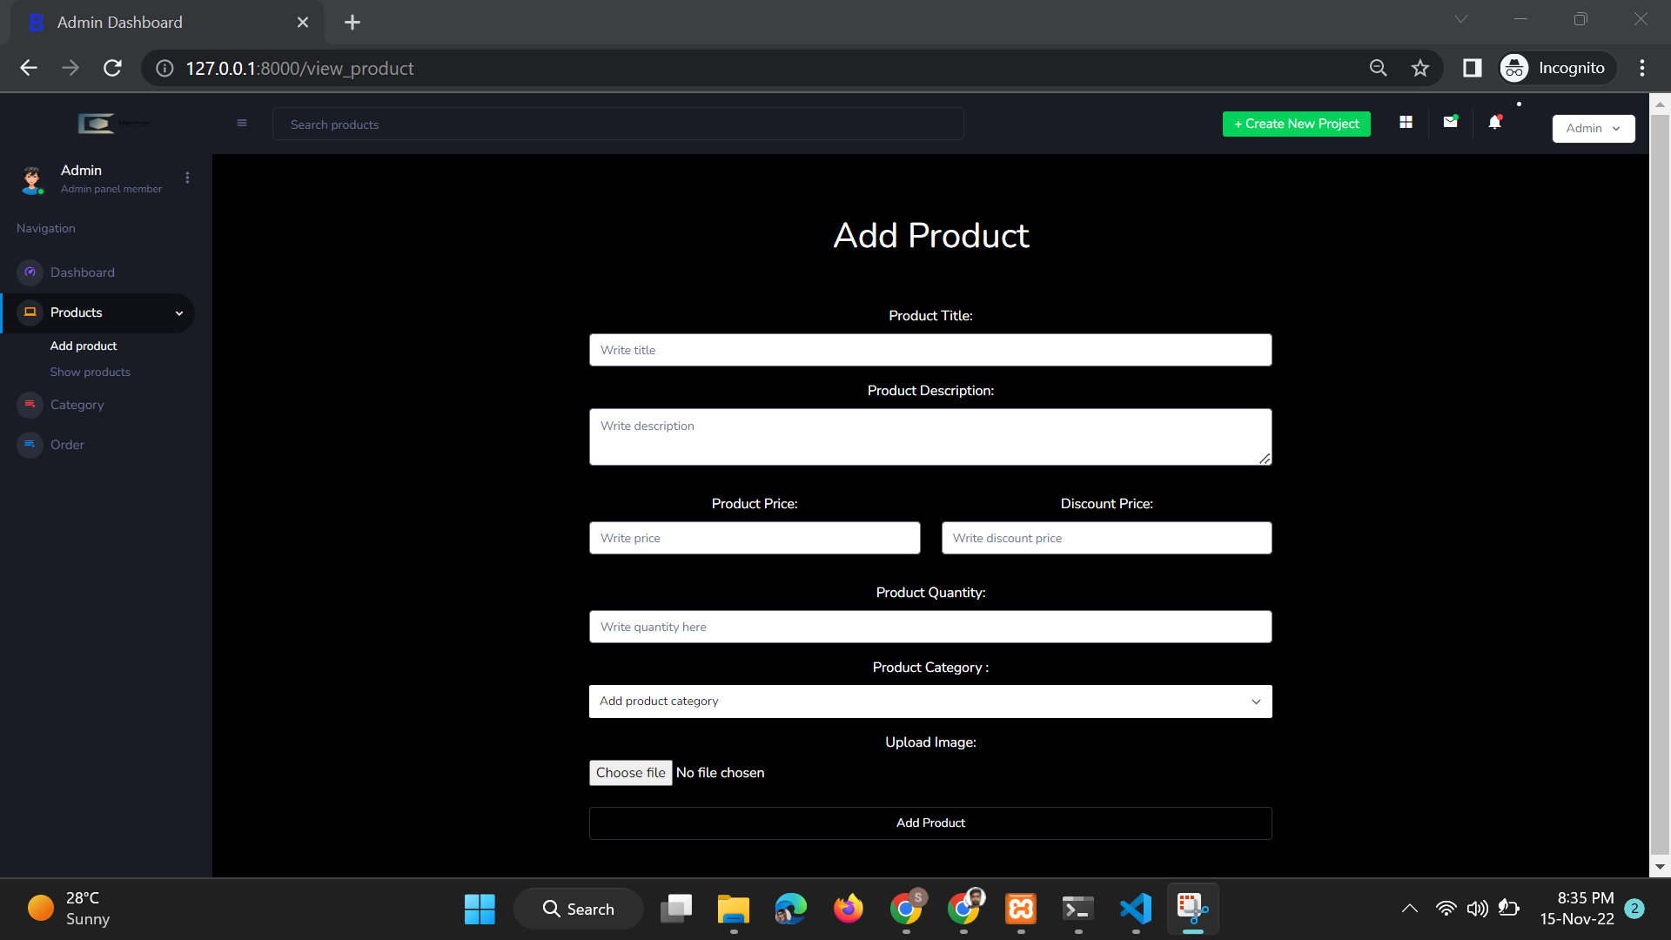
Task: Switch to the Admin Dashboard browser tab
Action: coord(119,22)
